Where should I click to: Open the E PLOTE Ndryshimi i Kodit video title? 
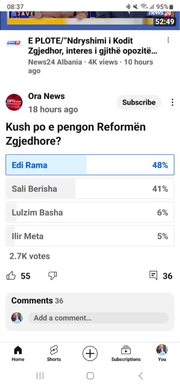(93, 46)
